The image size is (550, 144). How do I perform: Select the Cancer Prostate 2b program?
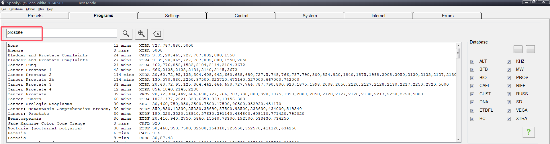click(31, 80)
